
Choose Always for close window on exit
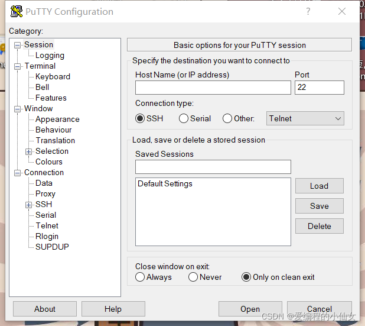coord(140,277)
